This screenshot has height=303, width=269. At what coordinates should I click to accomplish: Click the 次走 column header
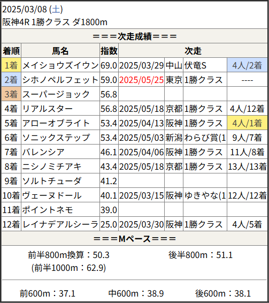pos(193,51)
